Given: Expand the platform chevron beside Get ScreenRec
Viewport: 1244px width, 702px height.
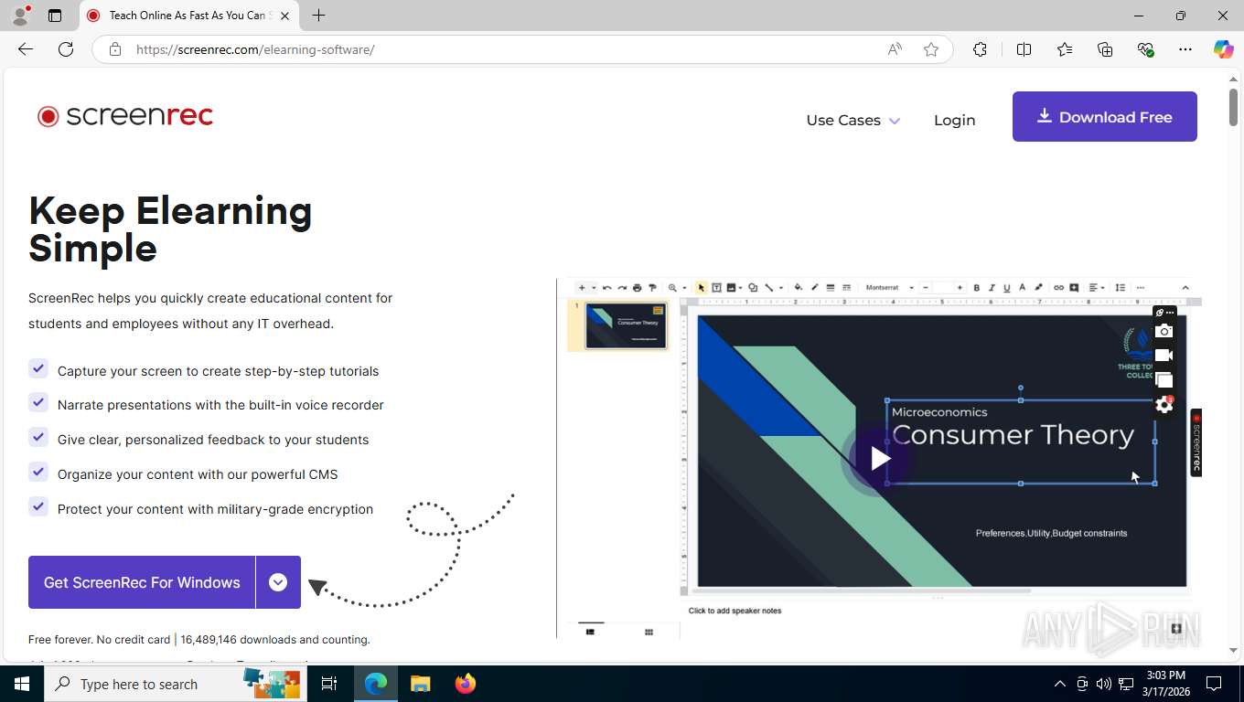Looking at the screenshot, I should 278,582.
